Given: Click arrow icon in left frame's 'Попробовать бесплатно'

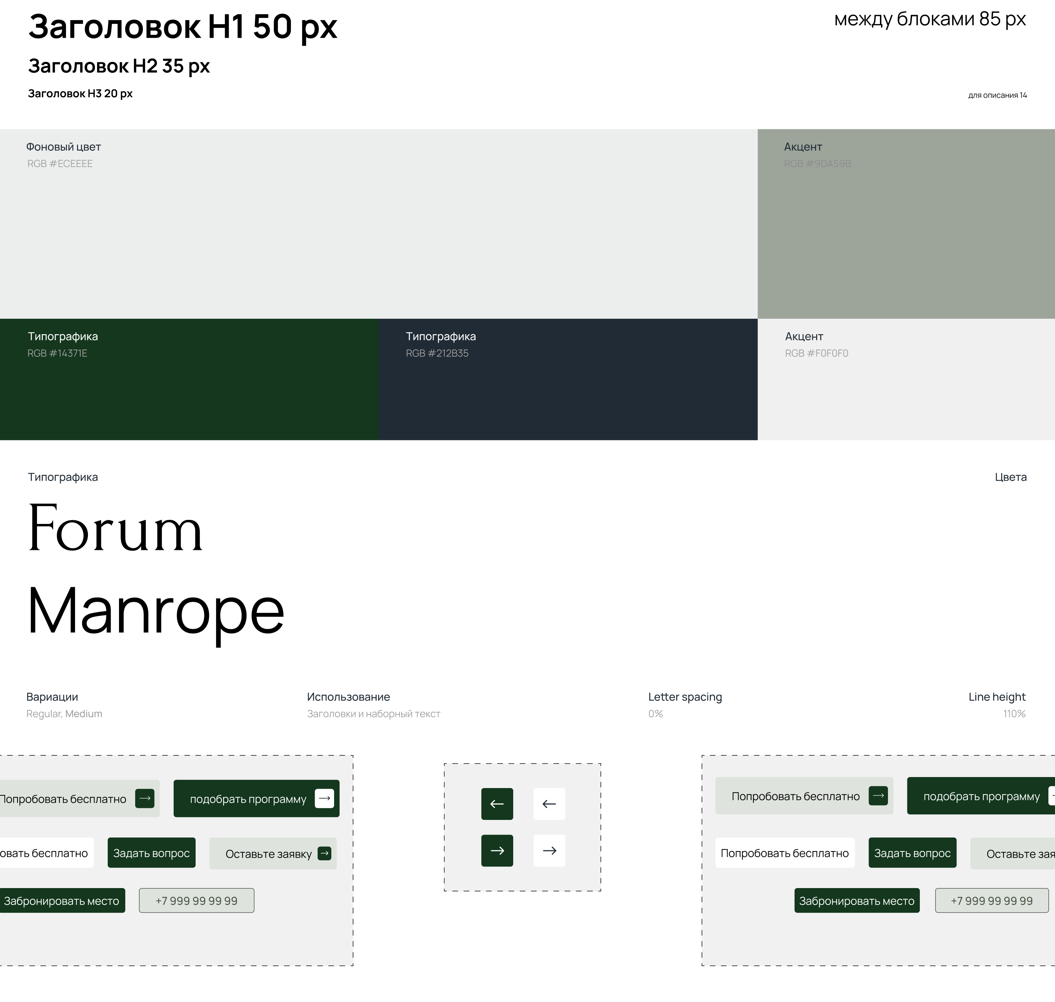Looking at the screenshot, I should click(x=145, y=799).
